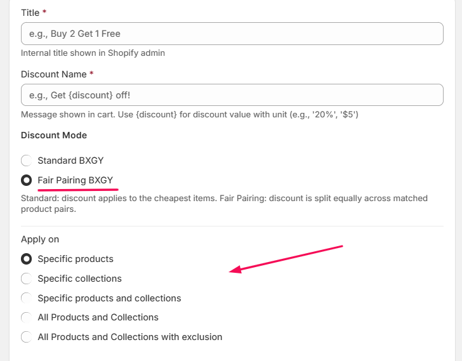Viewport: 462px width, 361px height.
Task: Pick Specific products and collections radio
Action: pos(26,298)
